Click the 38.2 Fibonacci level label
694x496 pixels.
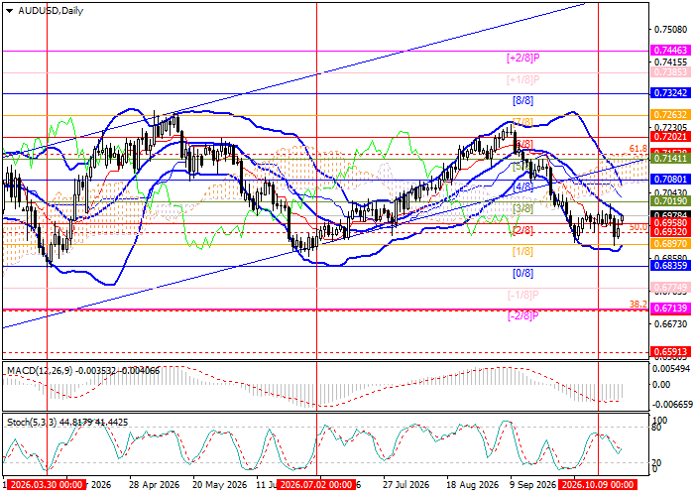pos(638,305)
